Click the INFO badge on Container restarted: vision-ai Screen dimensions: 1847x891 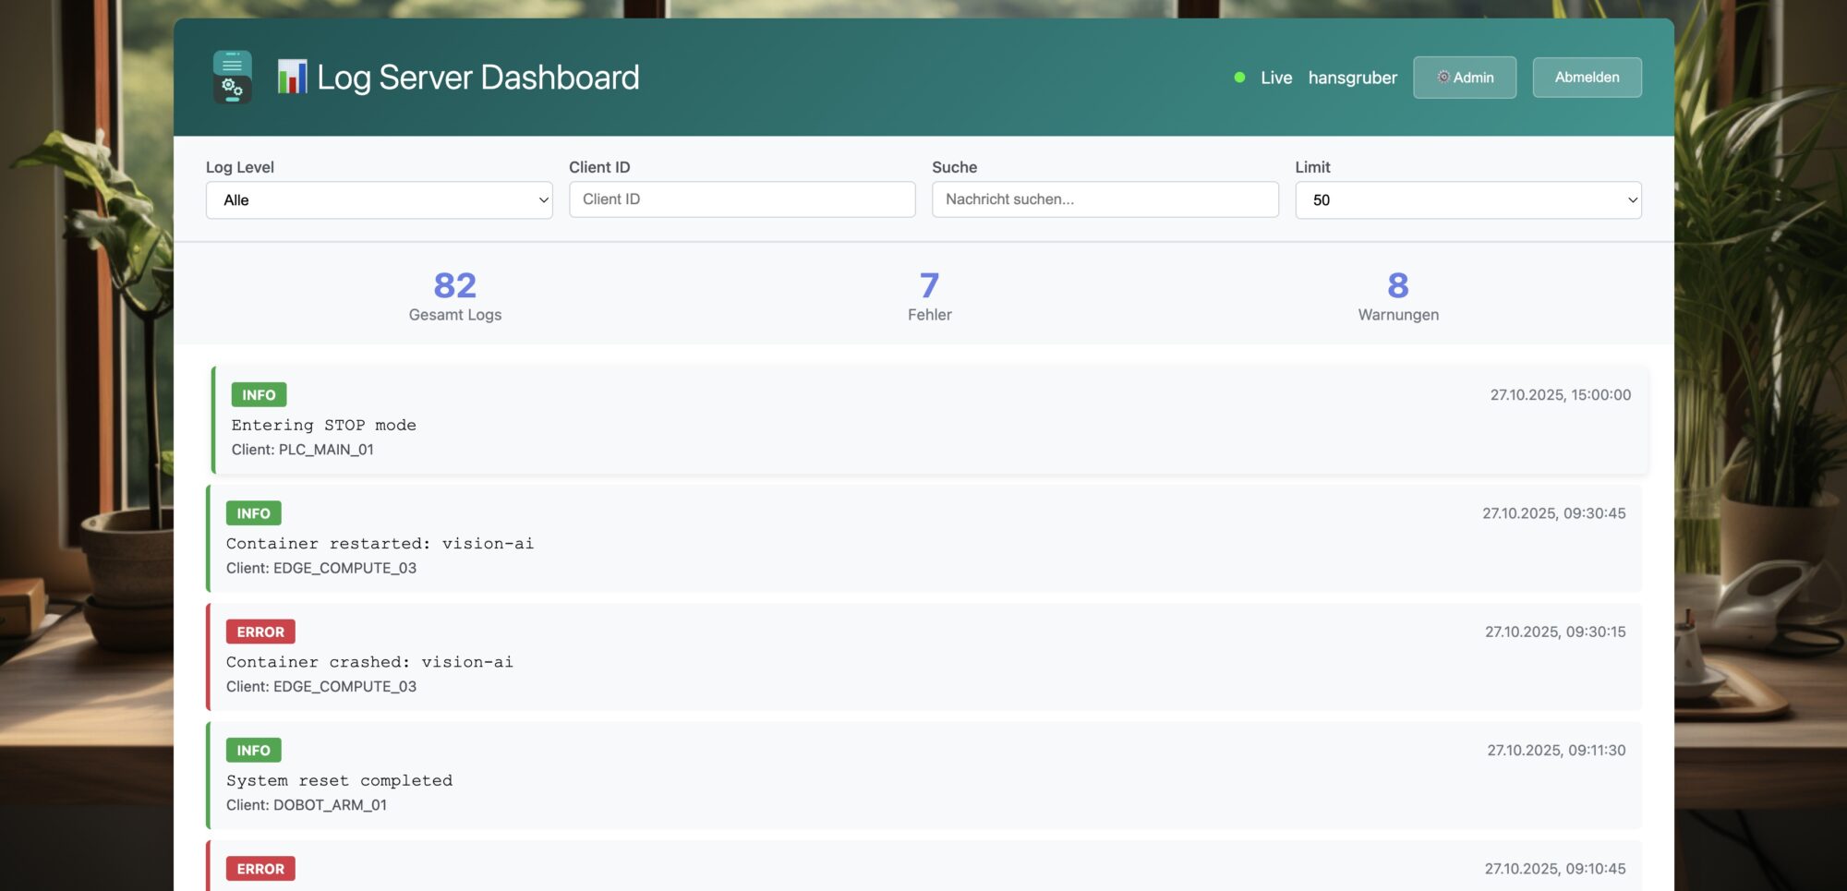coord(253,513)
